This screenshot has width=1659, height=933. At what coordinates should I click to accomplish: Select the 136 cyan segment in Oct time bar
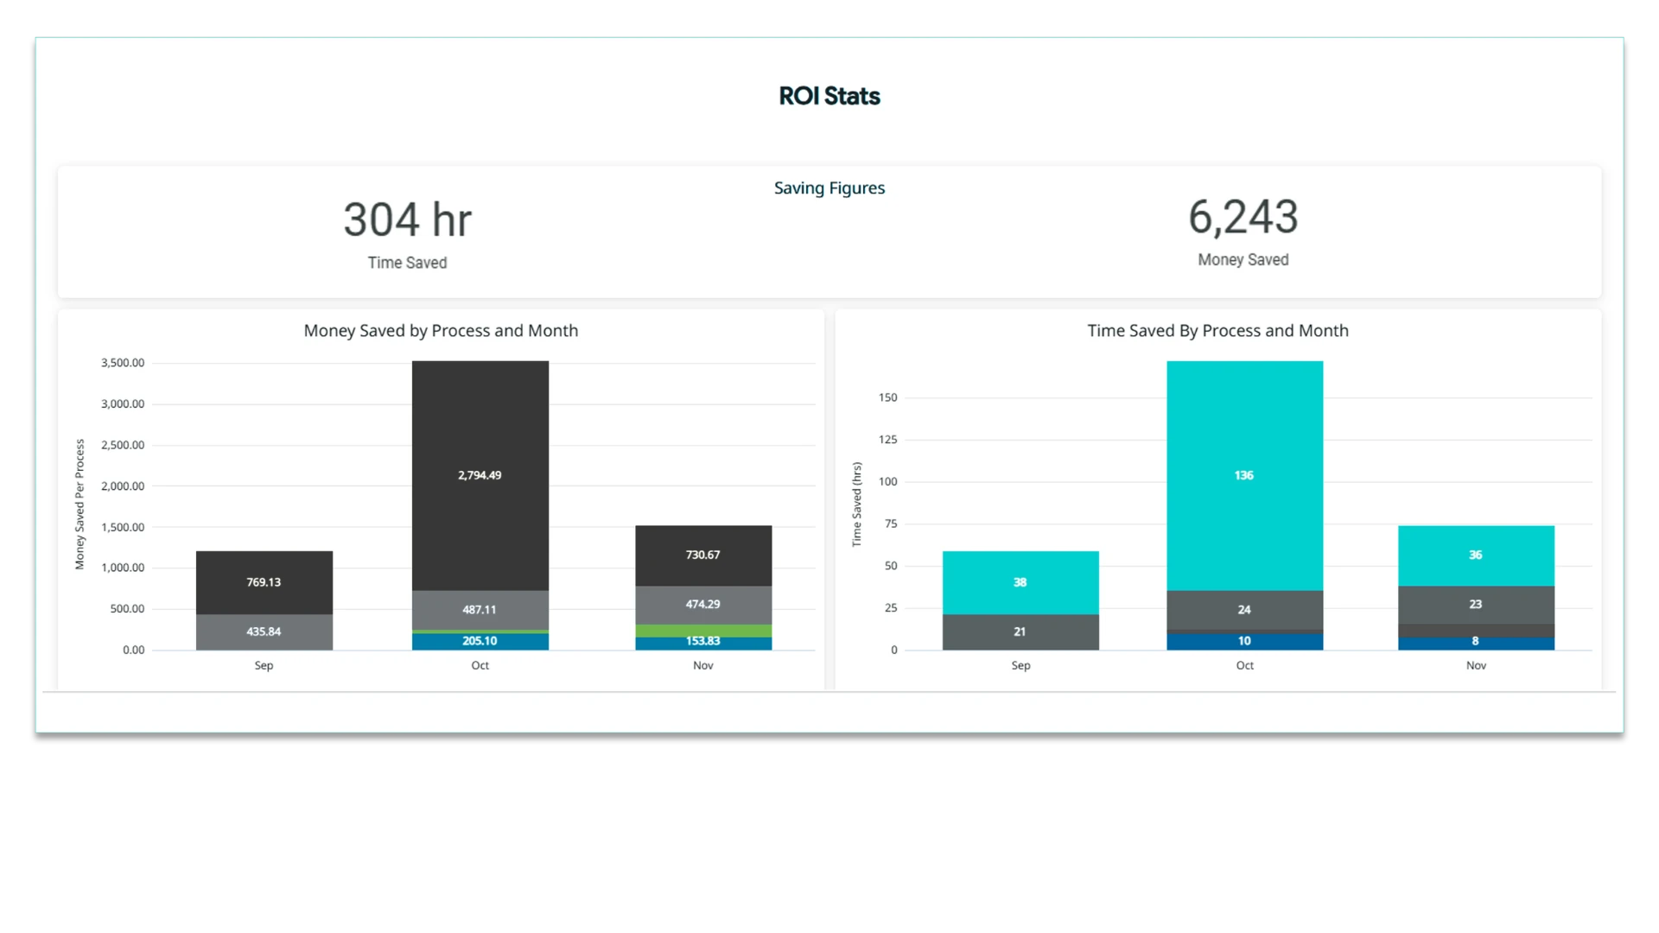point(1244,476)
